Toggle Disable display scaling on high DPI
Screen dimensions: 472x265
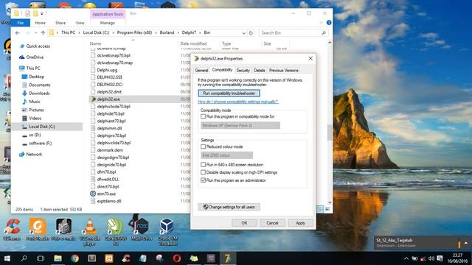coord(204,172)
